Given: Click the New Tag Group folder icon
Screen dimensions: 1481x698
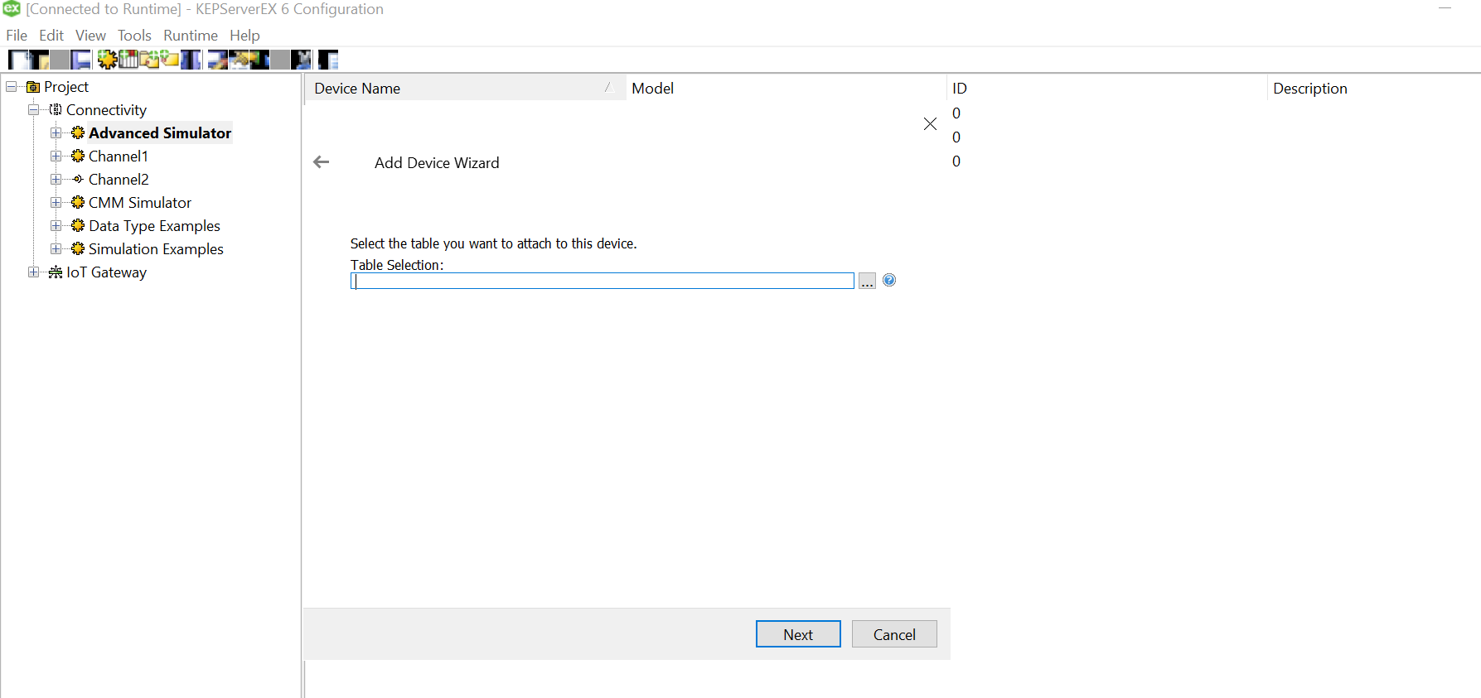Looking at the screenshot, I should coord(149,60).
